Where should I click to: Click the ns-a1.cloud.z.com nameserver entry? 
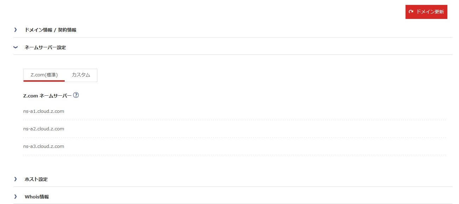coord(44,111)
